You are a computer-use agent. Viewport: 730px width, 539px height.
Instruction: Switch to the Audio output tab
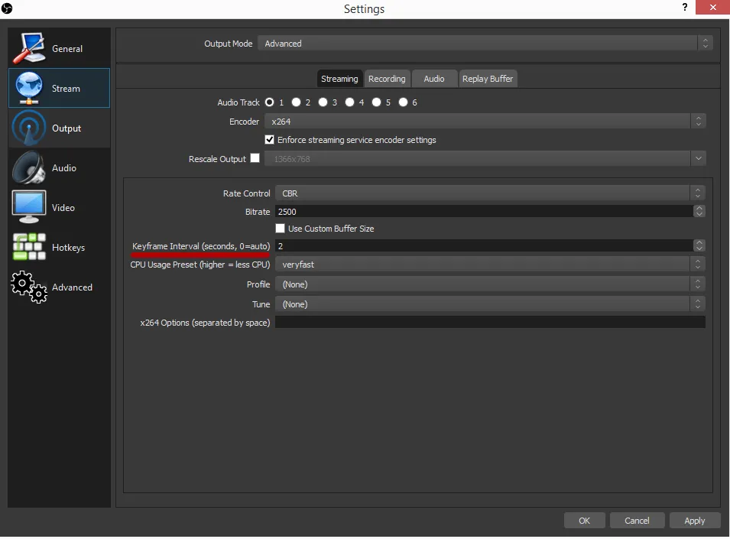pos(434,79)
